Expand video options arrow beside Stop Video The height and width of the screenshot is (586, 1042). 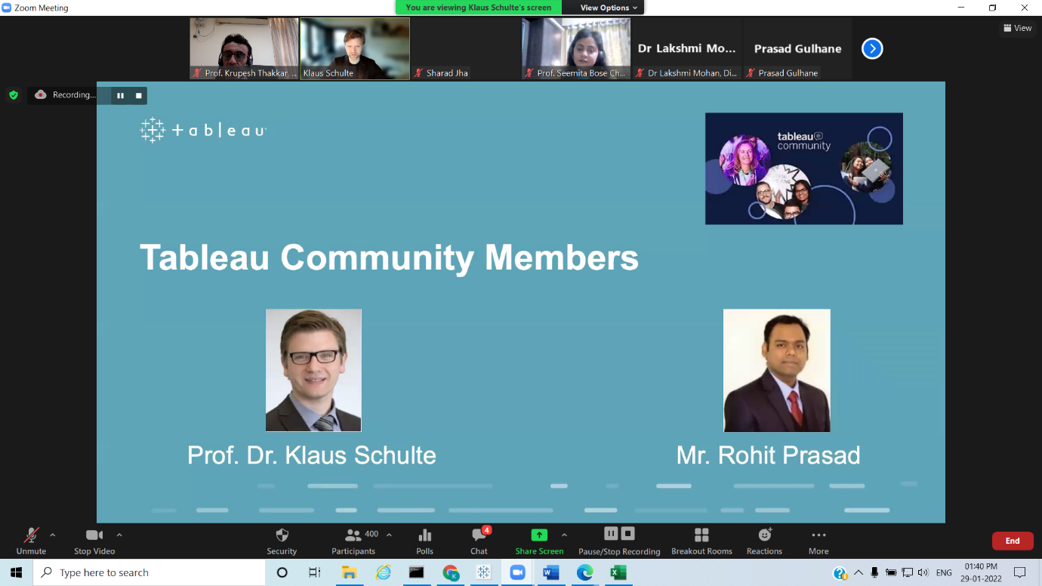click(119, 535)
